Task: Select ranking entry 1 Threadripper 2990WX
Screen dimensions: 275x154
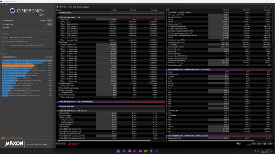Action: pyautogui.click(x=27, y=61)
